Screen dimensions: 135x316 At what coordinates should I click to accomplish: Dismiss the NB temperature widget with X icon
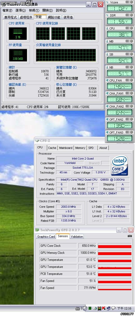[131, 67]
